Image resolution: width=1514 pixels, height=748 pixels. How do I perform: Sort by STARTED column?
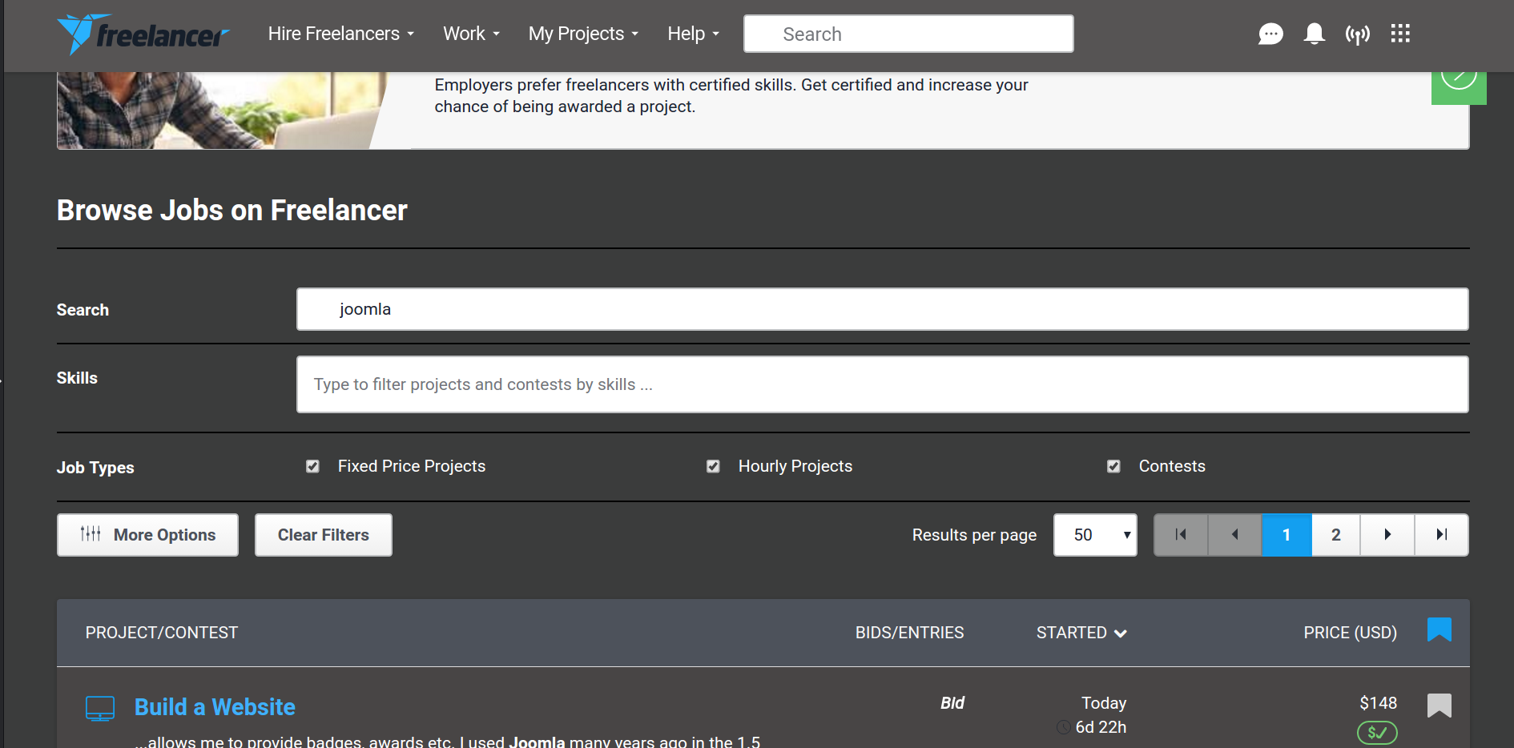[x=1081, y=633]
